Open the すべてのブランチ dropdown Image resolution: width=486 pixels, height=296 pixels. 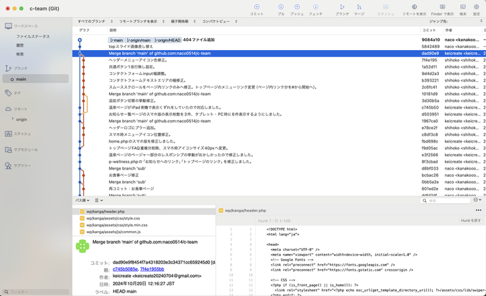coord(93,22)
